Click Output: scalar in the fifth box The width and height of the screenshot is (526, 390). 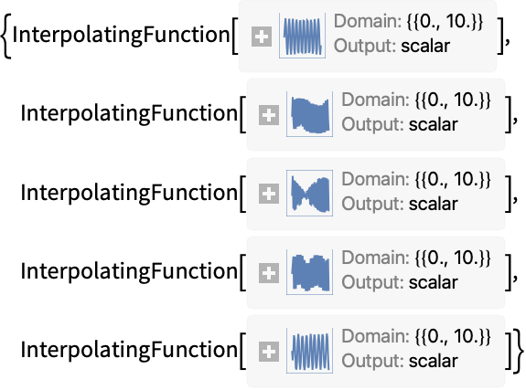[x=400, y=361]
